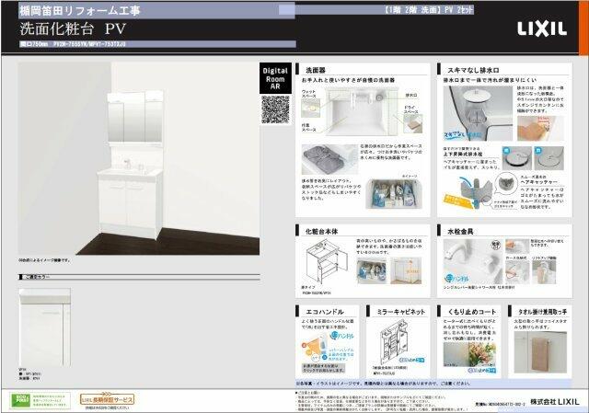The image size is (589, 413).
Task: Click the くもり止めコート badge below the flower photo
Action: point(482,370)
